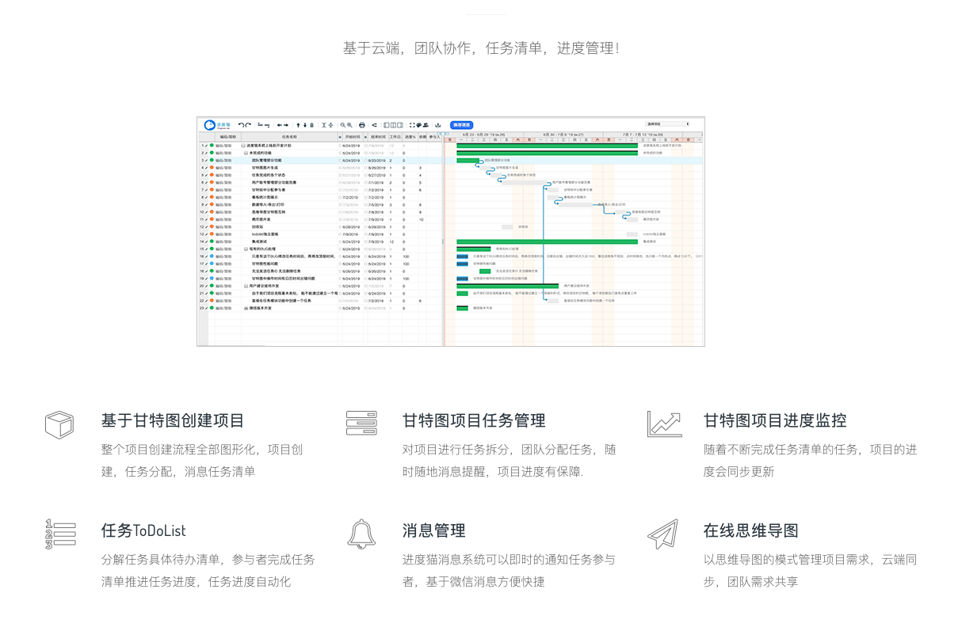
Task: Click the fullscreen icon in toolbar
Action: pos(412,125)
